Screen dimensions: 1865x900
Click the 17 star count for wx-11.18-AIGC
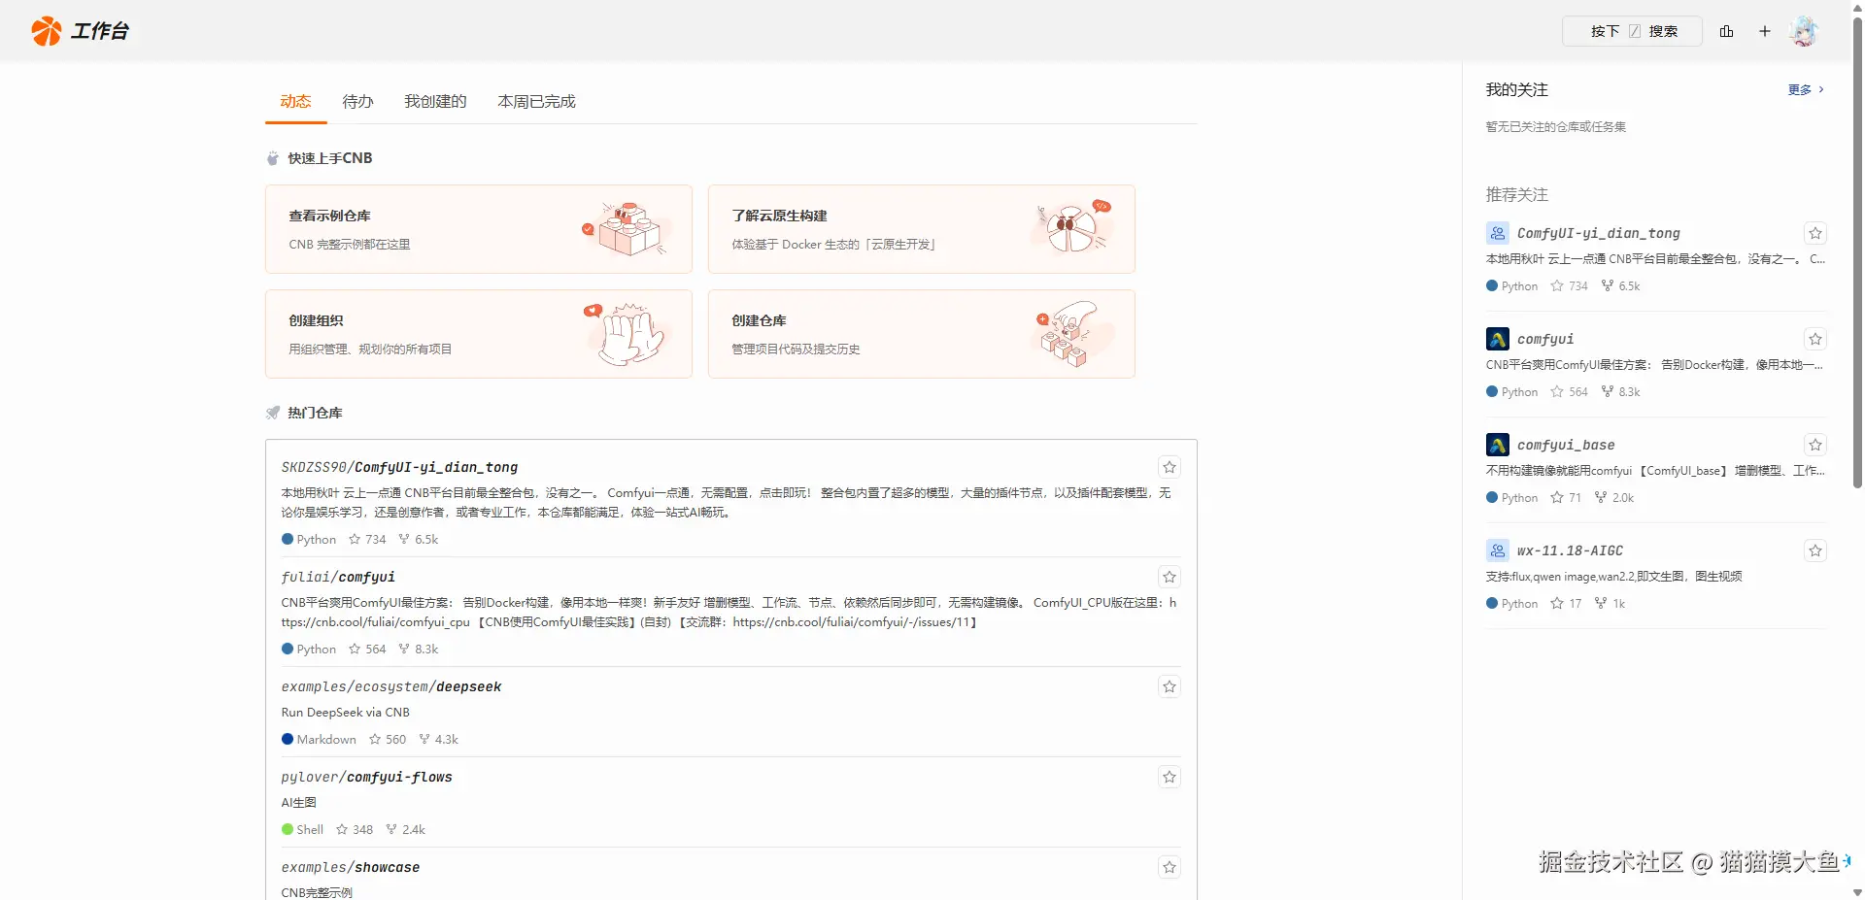tap(1566, 604)
